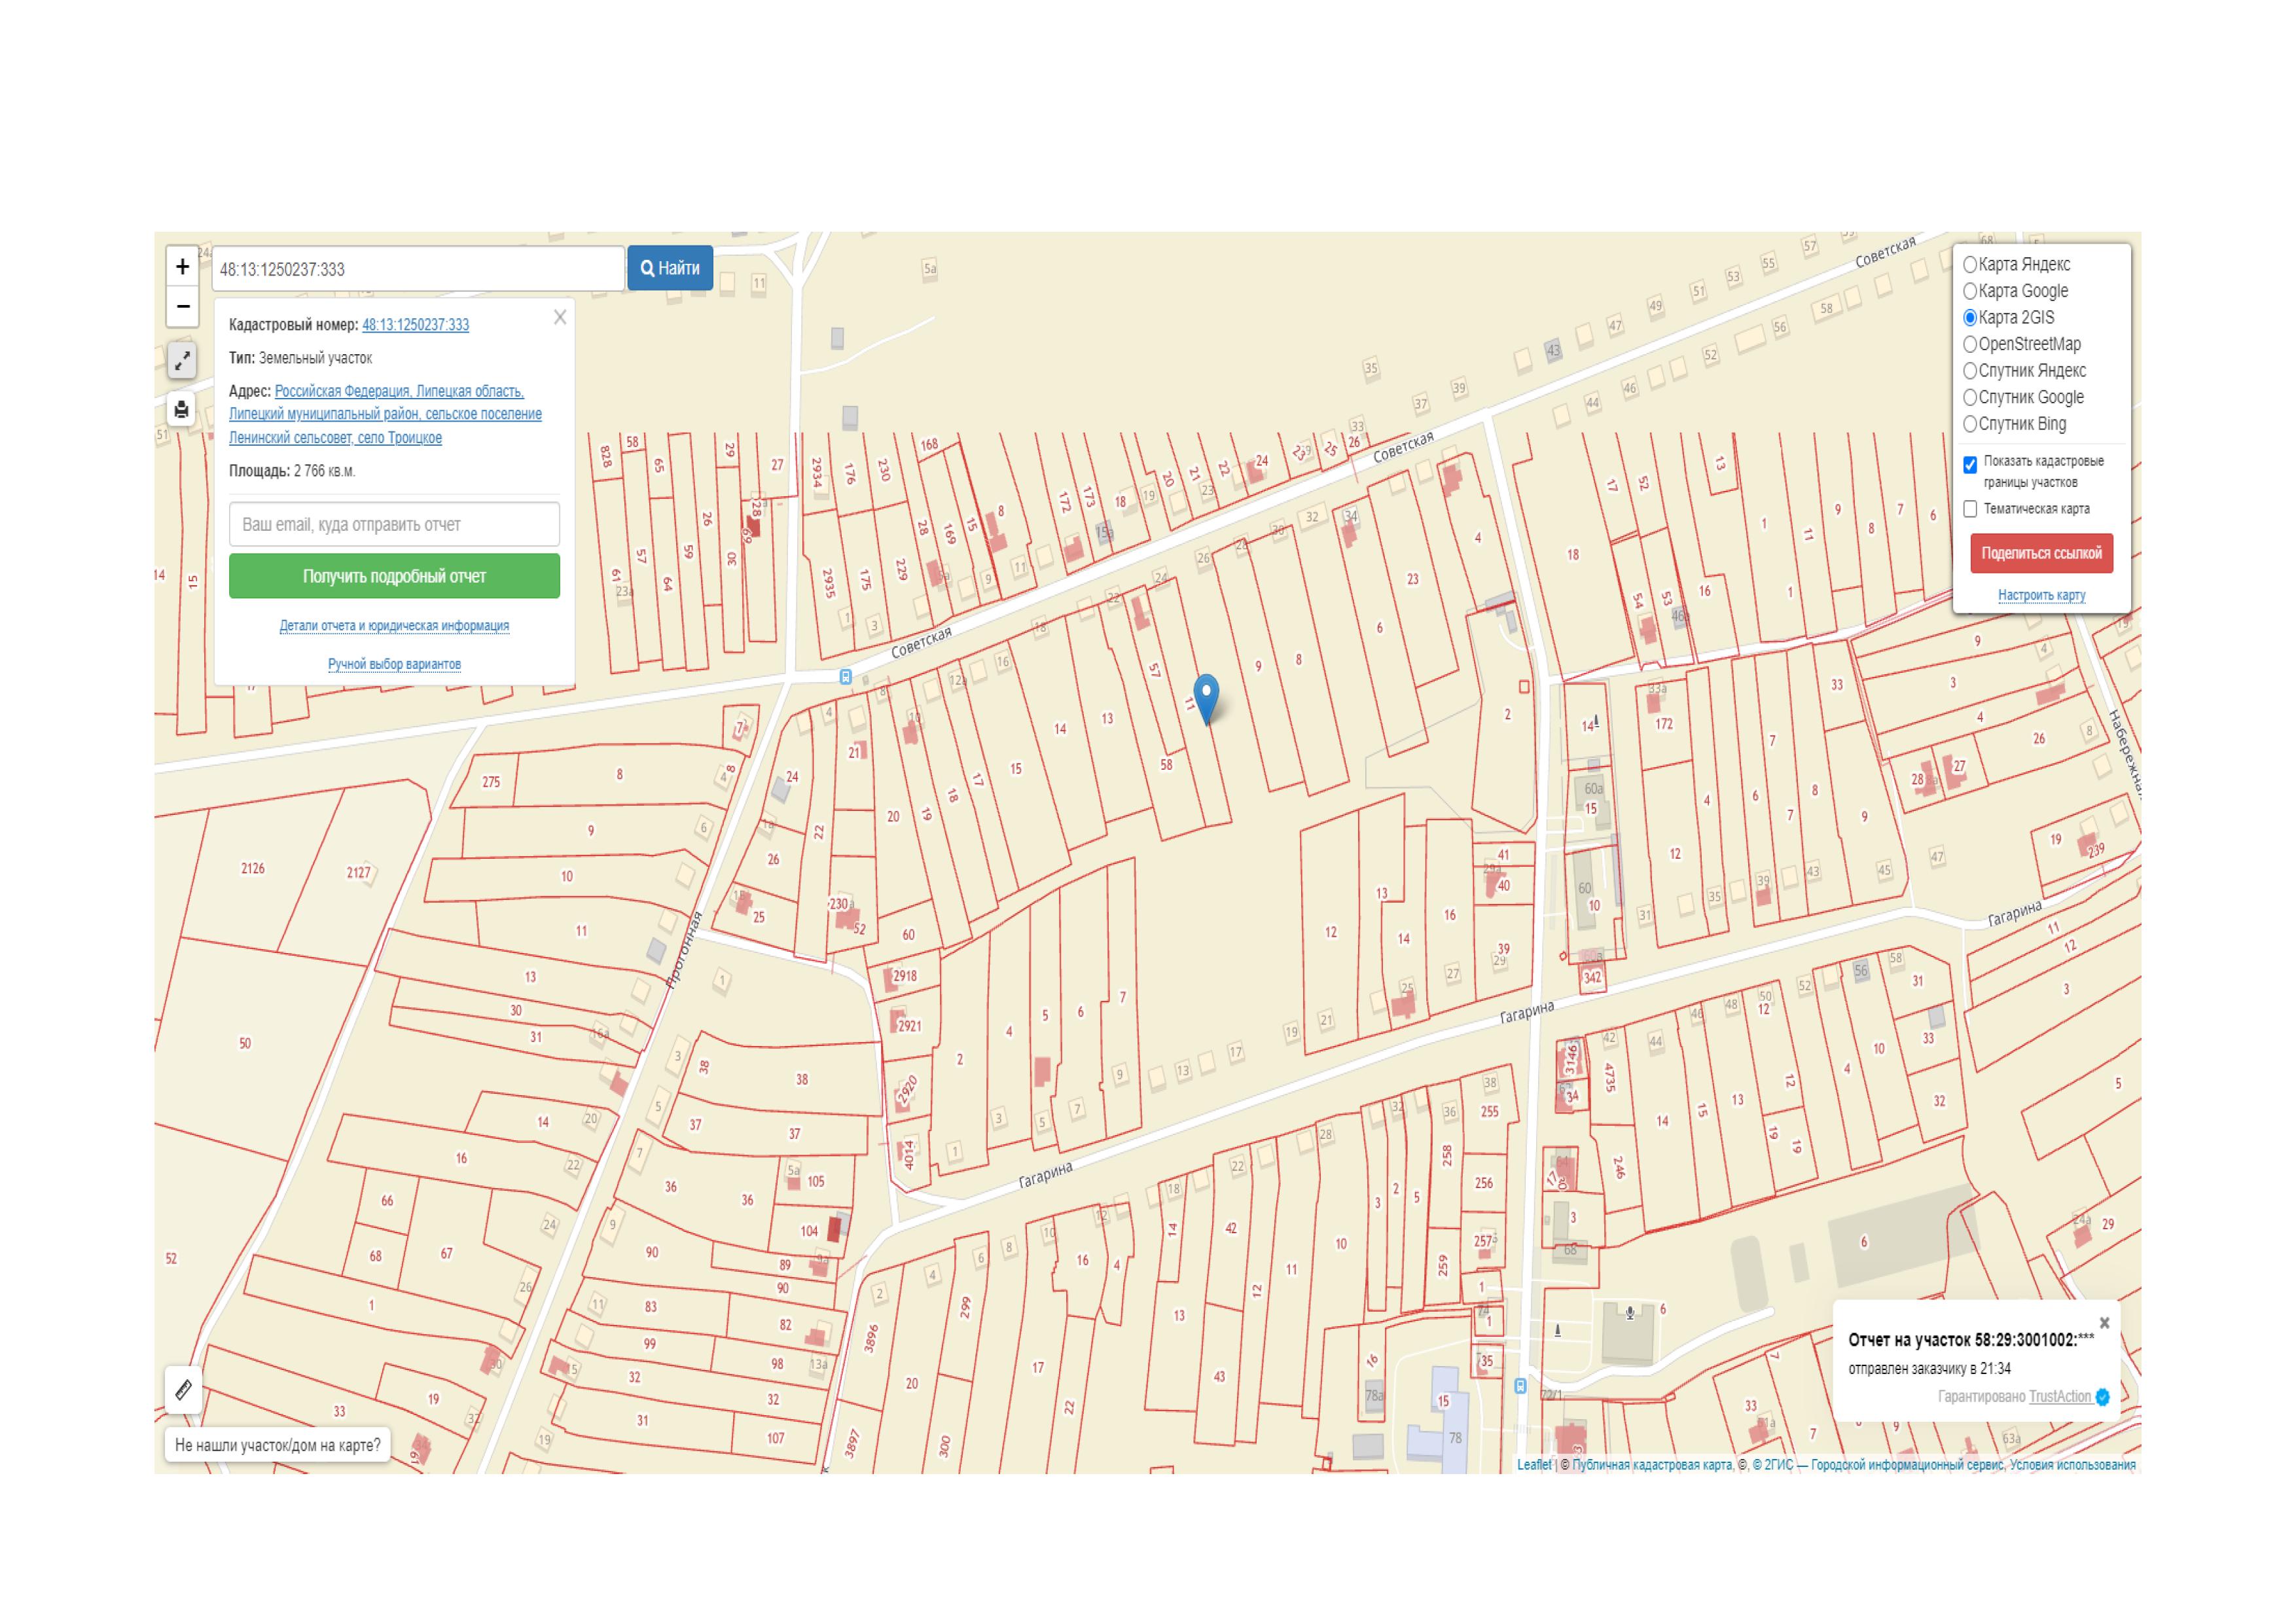
Task: Click the blue location marker pin
Action: [x=1206, y=695]
